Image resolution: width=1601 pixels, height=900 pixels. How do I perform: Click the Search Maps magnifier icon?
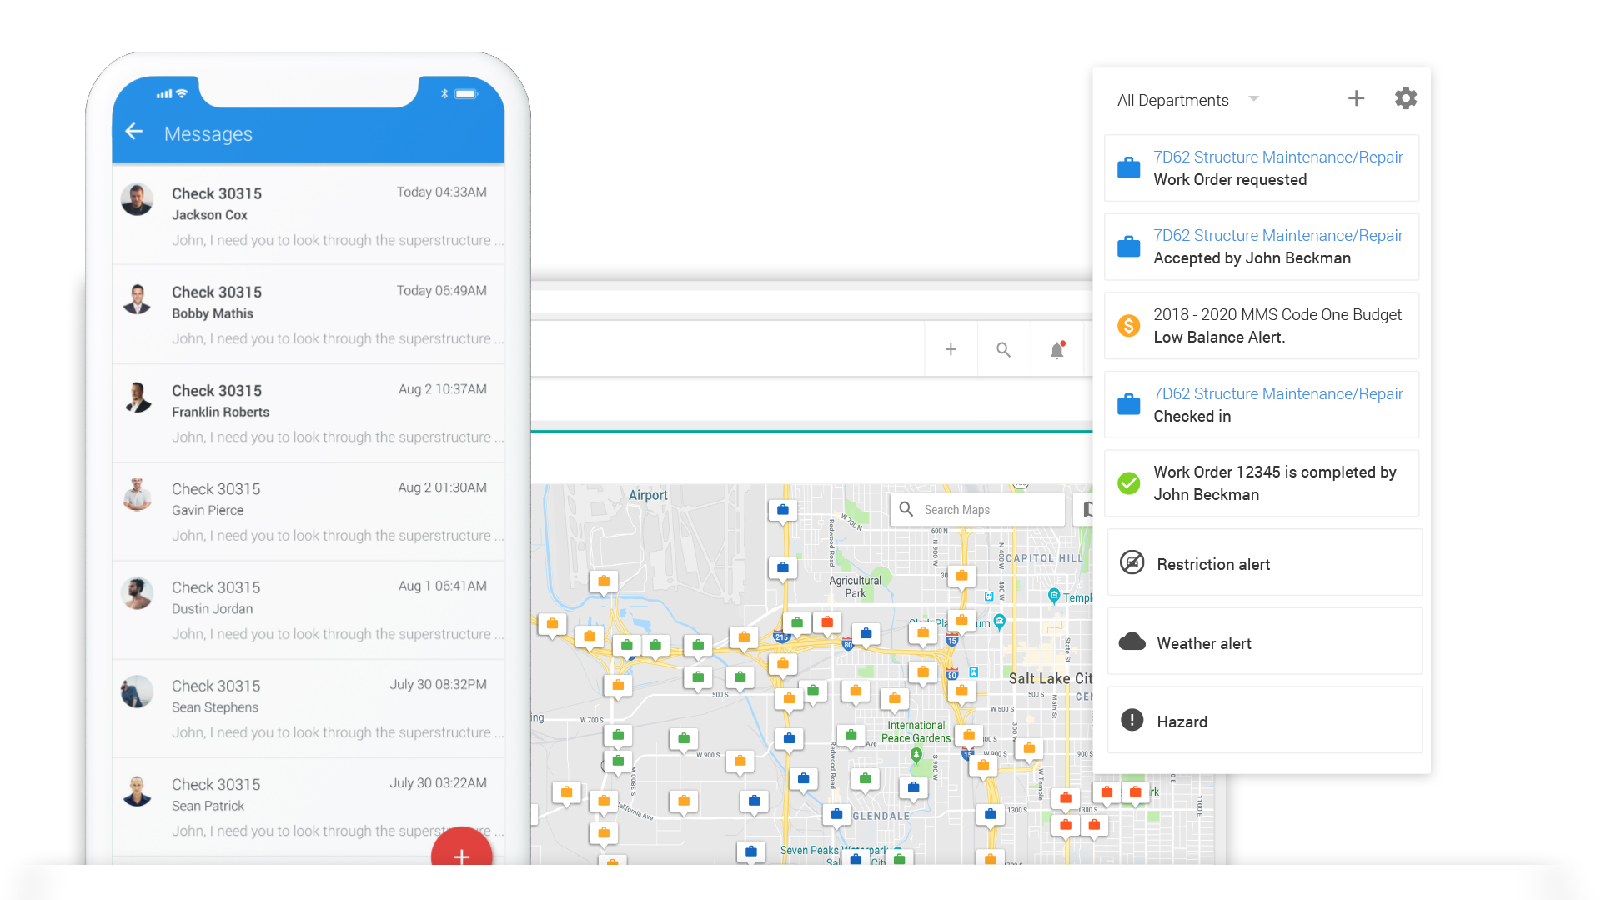coord(906,509)
